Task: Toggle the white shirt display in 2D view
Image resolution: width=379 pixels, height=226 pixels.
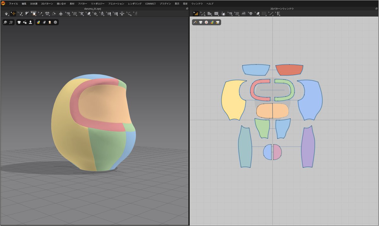Action: tap(201, 22)
